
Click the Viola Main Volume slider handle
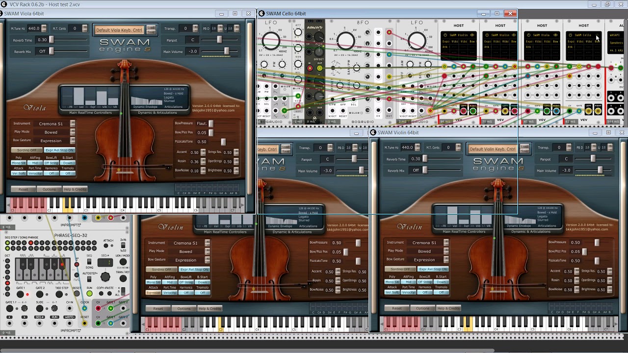(226, 51)
